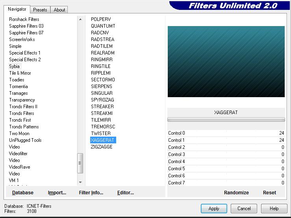Pick Tile & Mirror category

pyautogui.click(x=20, y=73)
